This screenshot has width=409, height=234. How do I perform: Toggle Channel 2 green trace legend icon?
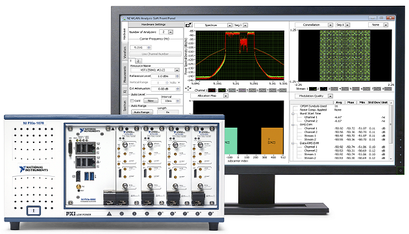point(222,90)
